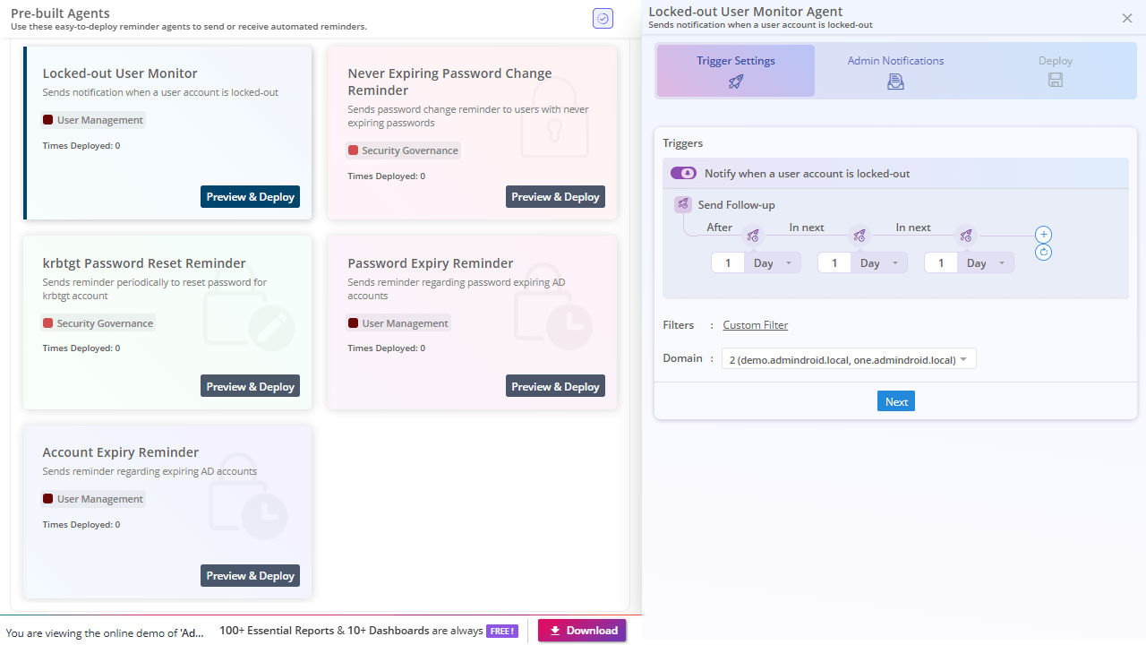Click the rocket icon after the second In next label

pos(966,236)
